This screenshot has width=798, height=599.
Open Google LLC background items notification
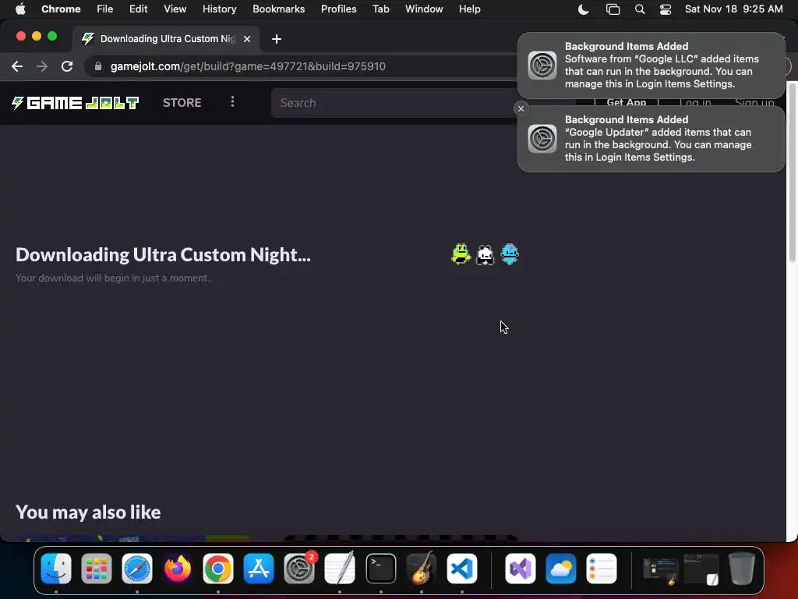(x=651, y=66)
